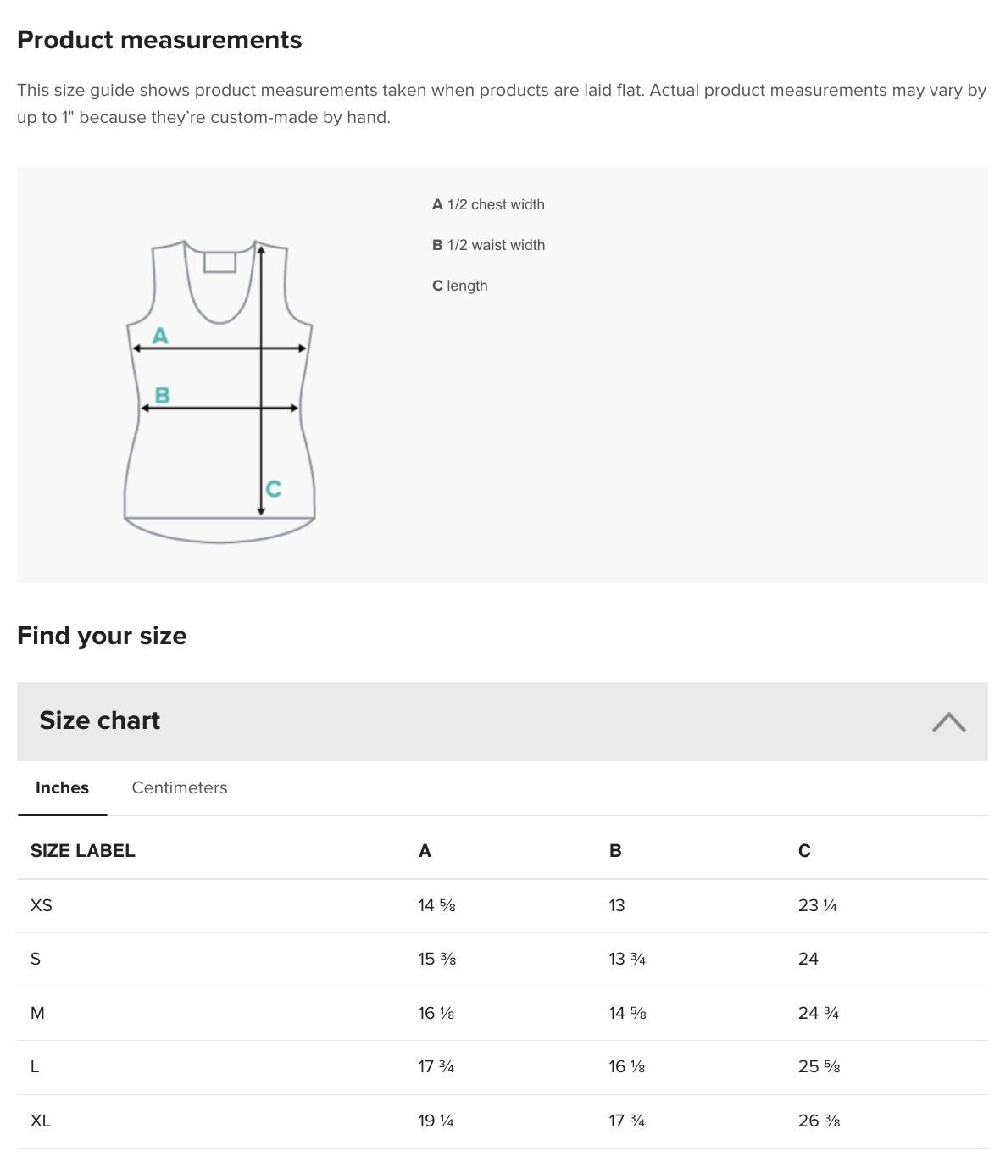Screen dimensions: 1000x1157
Task: Select the S size row
Action: pos(36,959)
